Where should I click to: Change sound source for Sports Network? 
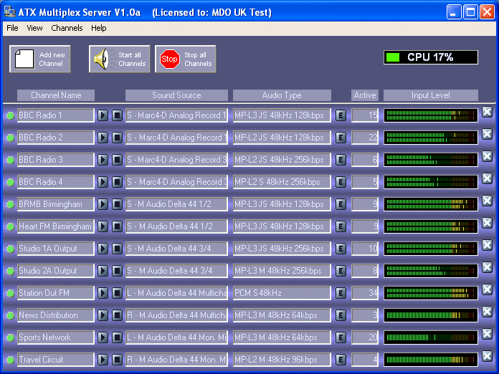176,337
